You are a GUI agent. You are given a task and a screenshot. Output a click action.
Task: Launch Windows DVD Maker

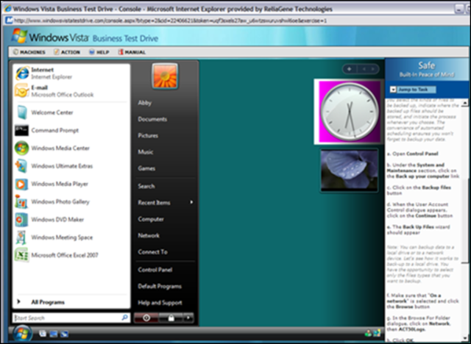[71, 220]
